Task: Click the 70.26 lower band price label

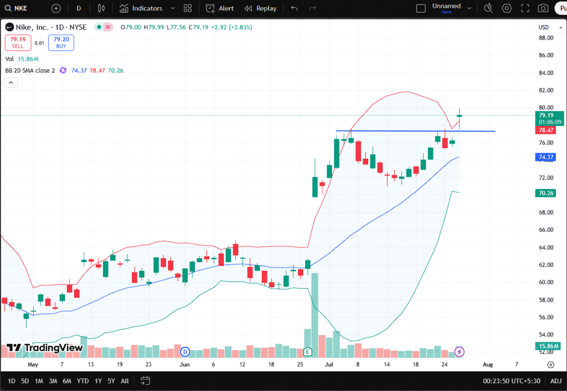Action: [545, 193]
